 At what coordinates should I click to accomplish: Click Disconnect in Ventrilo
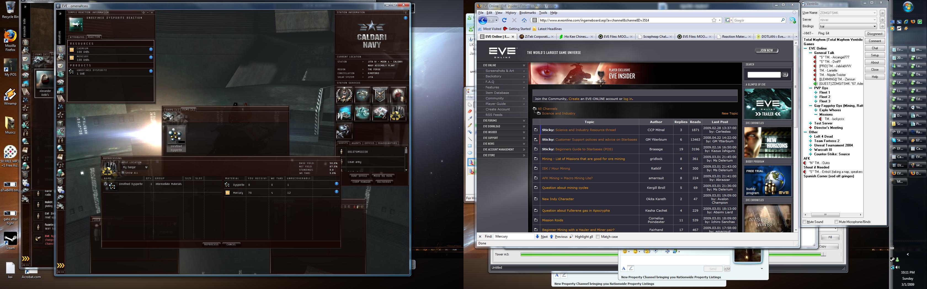coord(875,34)
